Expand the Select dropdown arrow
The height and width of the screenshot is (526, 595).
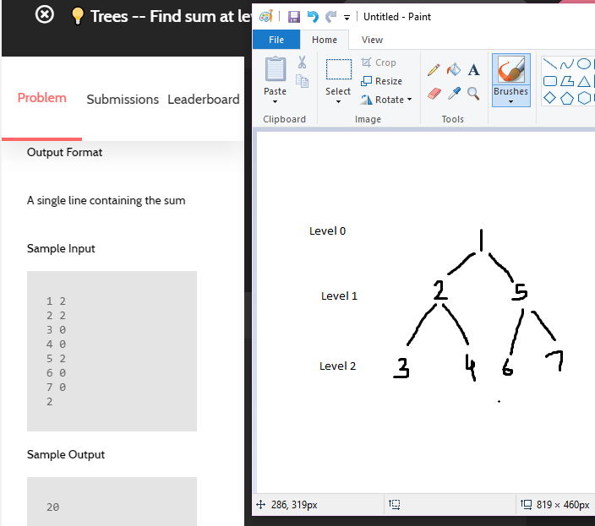pyautogui.click(x=338, y=101)
